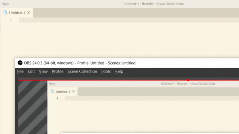Open the Help menu in OBS
239x134 pixels.
coord(119,71)
